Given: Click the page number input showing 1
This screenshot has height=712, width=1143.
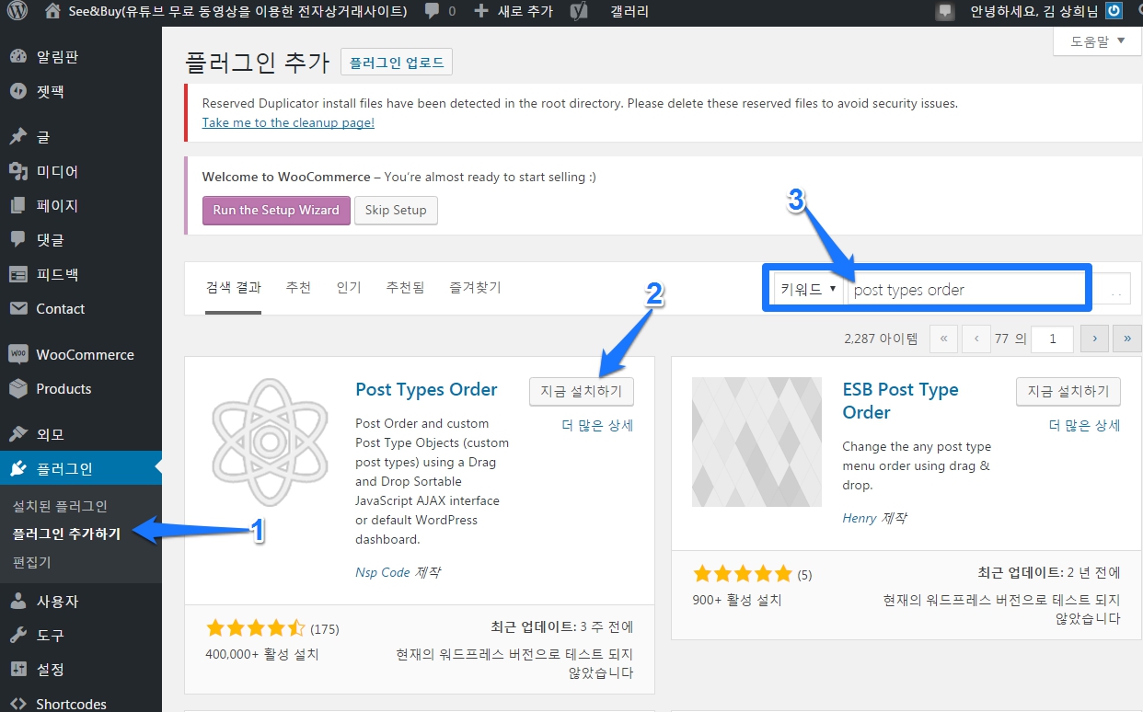Looking at the screenshot, I should [1052, 339].
